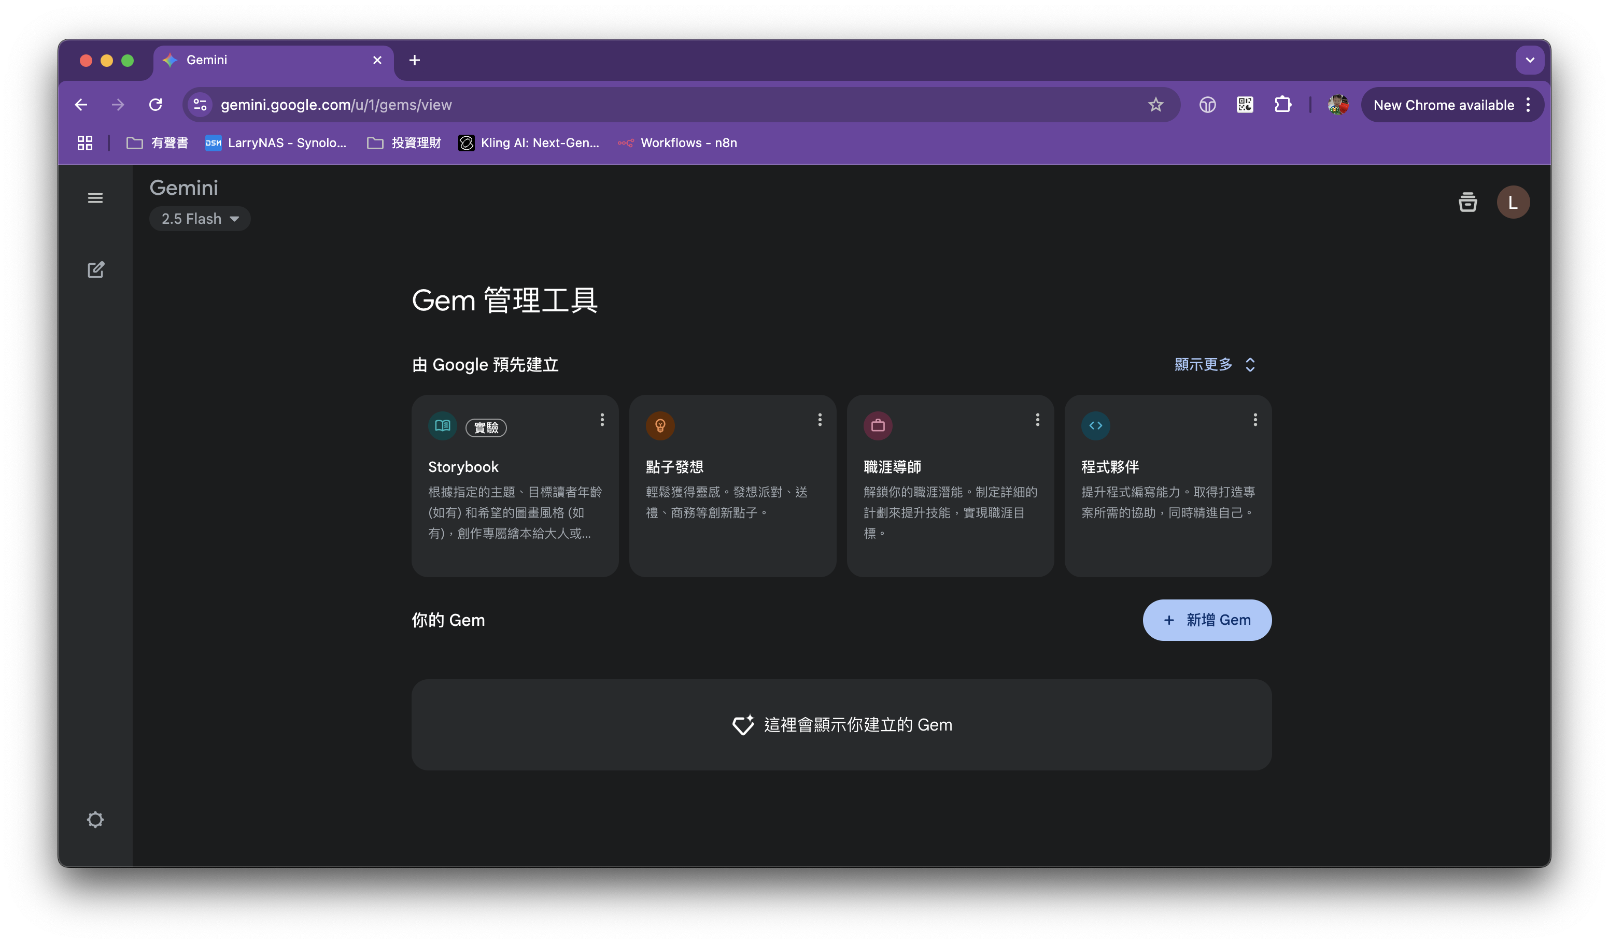Open the 有聲書 bookmarks folder
This screenshot has width=1609, height=944.
click(157, 143)
